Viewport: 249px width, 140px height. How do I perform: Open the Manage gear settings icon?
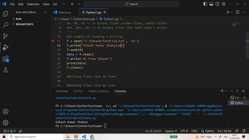point(5,122)
